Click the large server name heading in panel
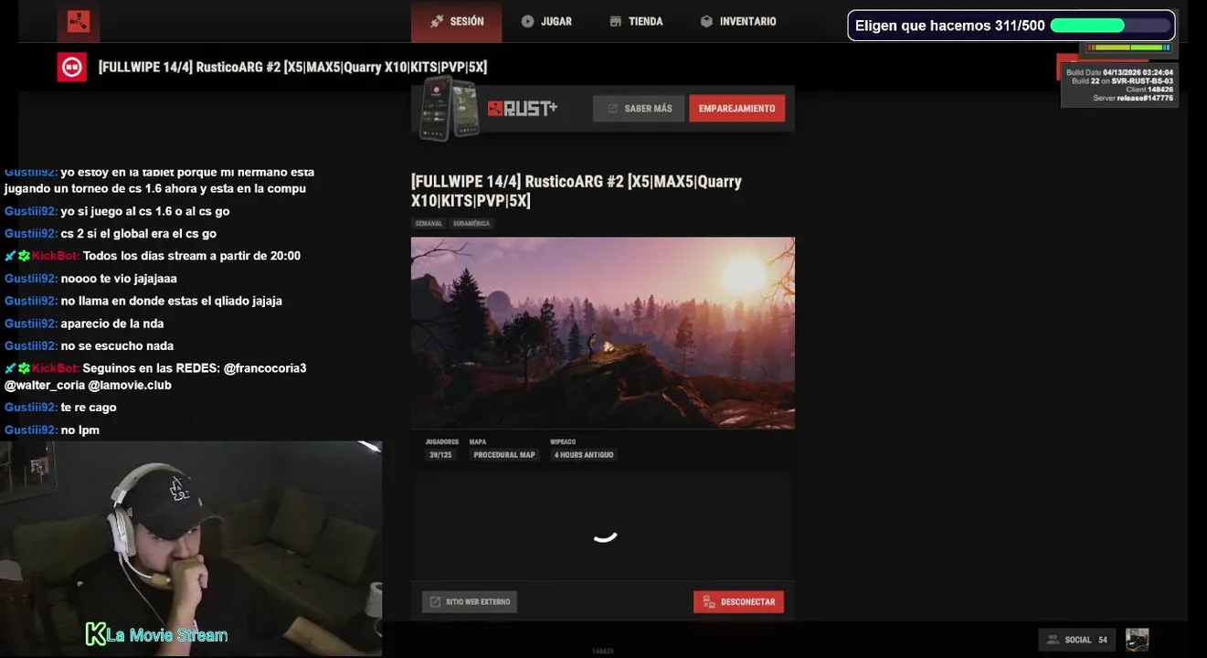This screenshot has height=658, width=1207. click(x=577, y=191)
